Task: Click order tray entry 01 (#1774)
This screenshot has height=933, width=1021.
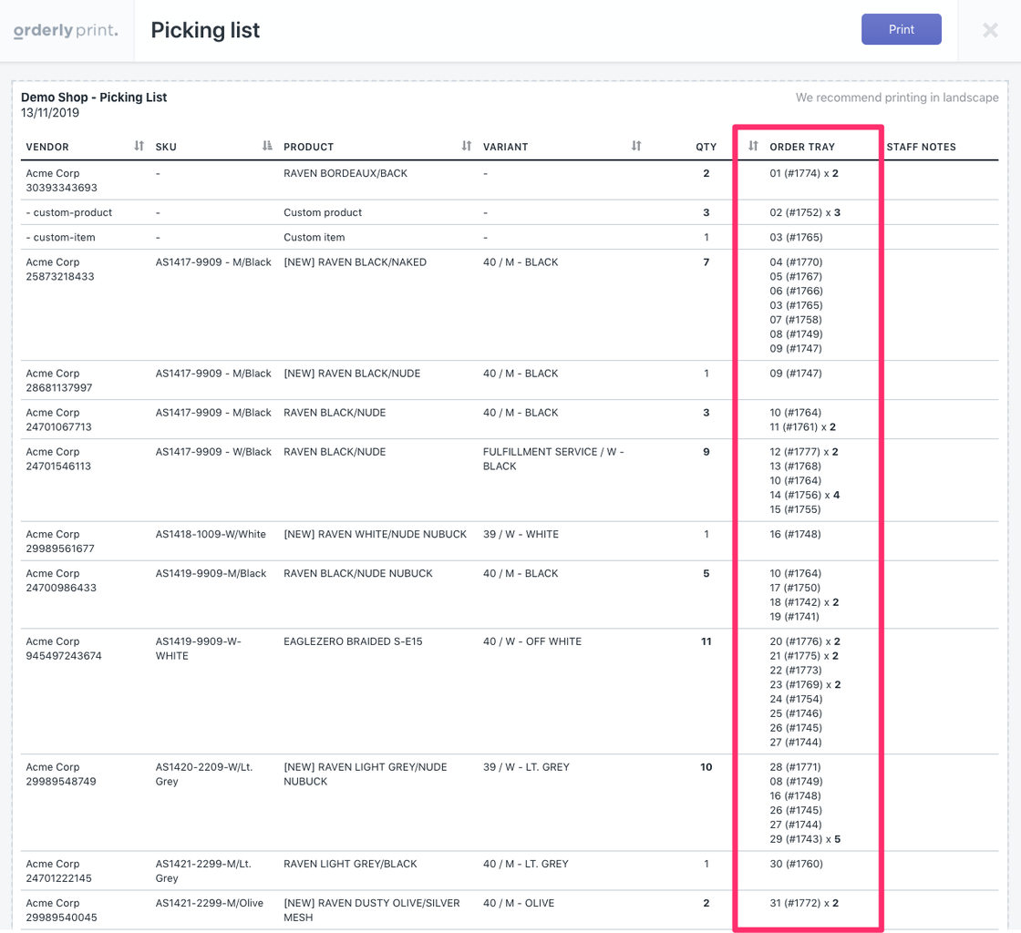Action: (803, 173)
